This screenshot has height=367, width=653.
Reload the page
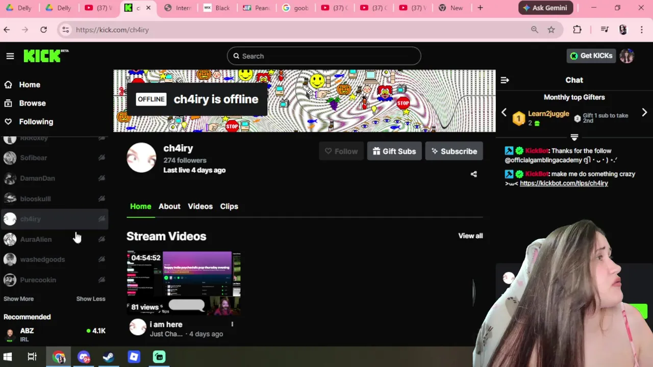43,30
